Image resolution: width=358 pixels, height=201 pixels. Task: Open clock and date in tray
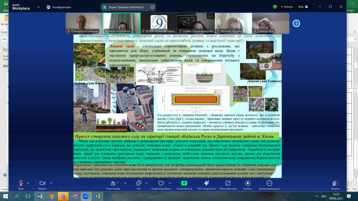coord(336,196)
